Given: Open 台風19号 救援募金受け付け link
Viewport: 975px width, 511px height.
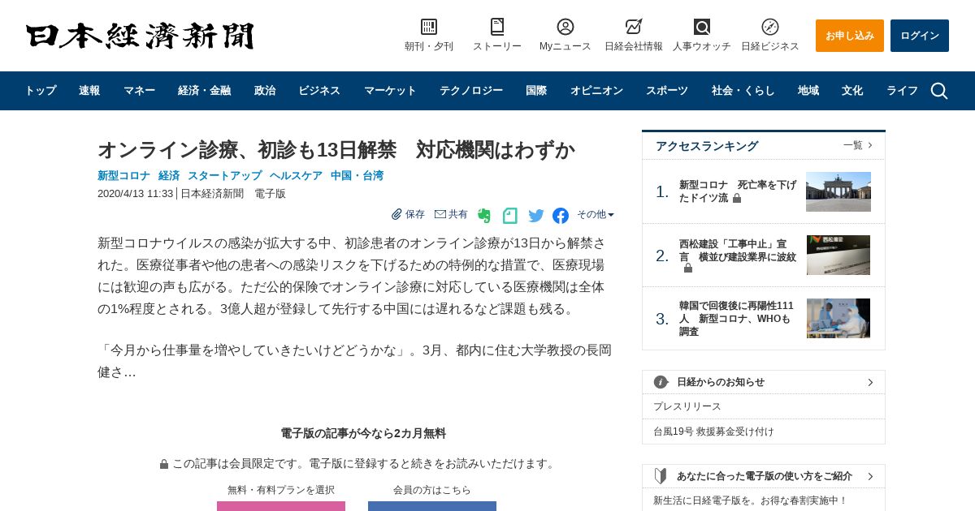Looking at the screenshot, I should point(713,432).
